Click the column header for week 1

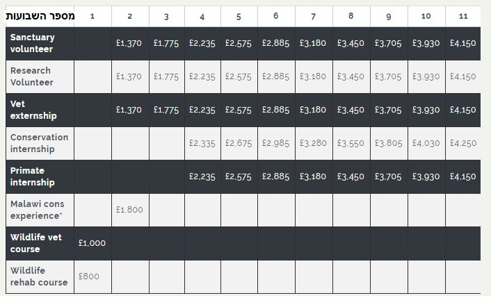(x=92, y=16)
